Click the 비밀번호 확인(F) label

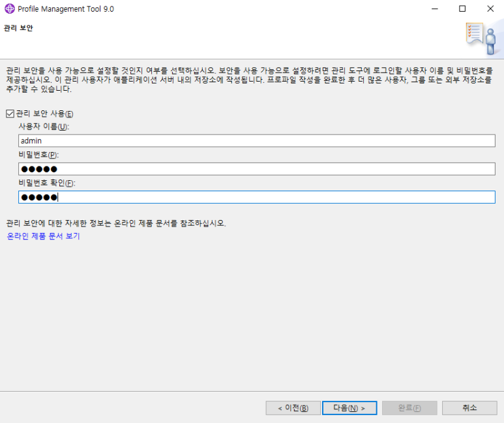click(47, 183)
